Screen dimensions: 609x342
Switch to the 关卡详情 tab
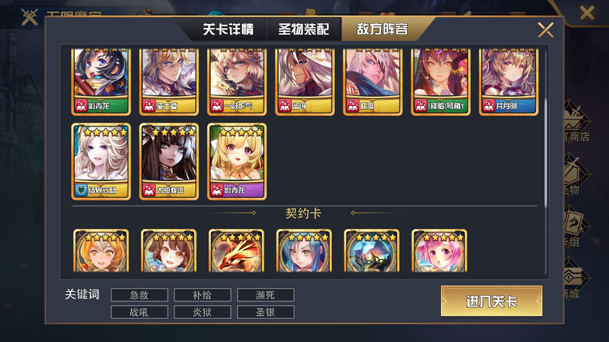(228, 30)
